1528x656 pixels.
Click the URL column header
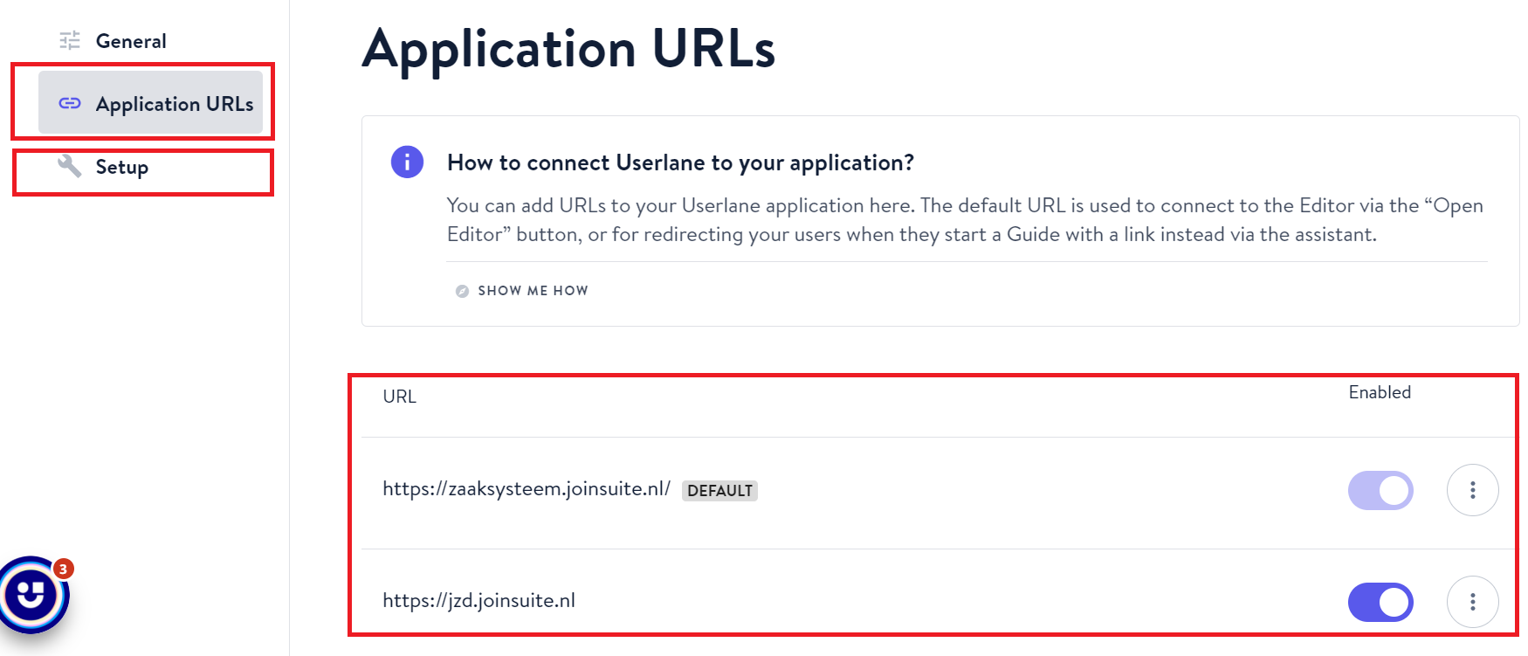pos(399,397)
